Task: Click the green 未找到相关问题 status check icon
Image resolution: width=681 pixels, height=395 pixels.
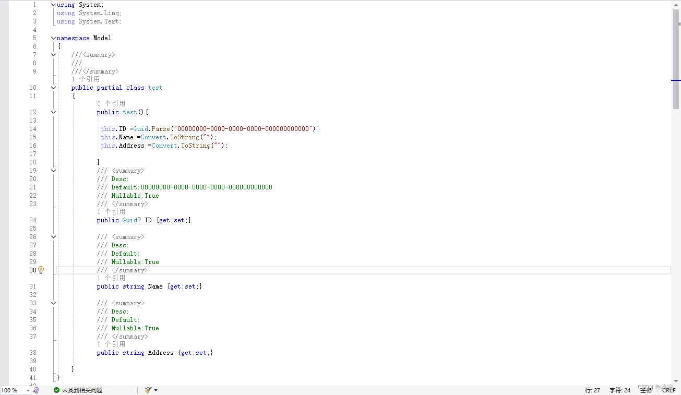Action: [x=56, y=390]
